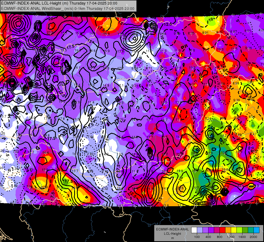Click the grid value 9.86
Screen dimensions: 264x242
(135, 68)
